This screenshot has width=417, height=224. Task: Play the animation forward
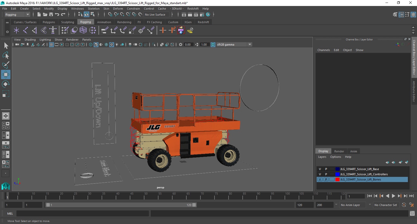[x=394, y=196]
